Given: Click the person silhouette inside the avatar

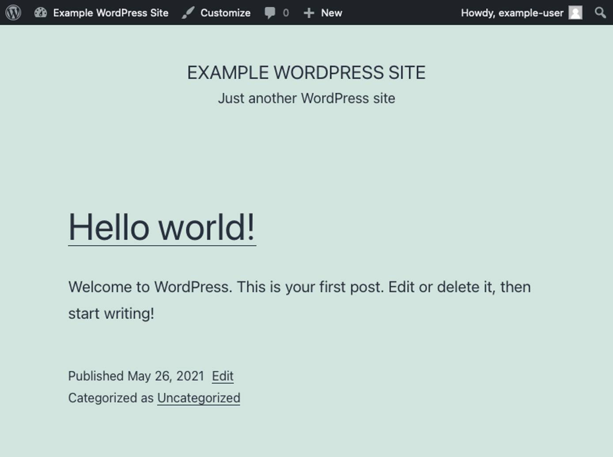Looking at the screenshot, I should (575, 13).
